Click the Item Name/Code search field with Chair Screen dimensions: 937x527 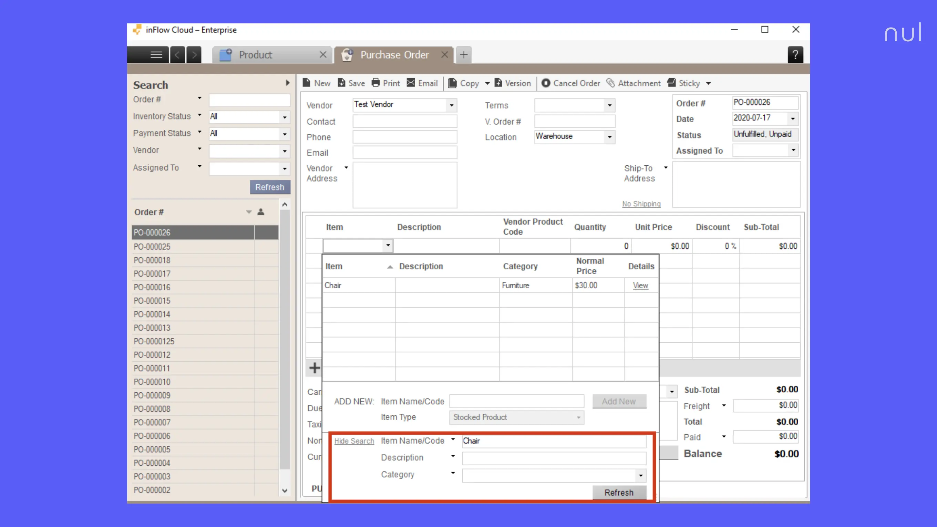[x=554, y=441]
